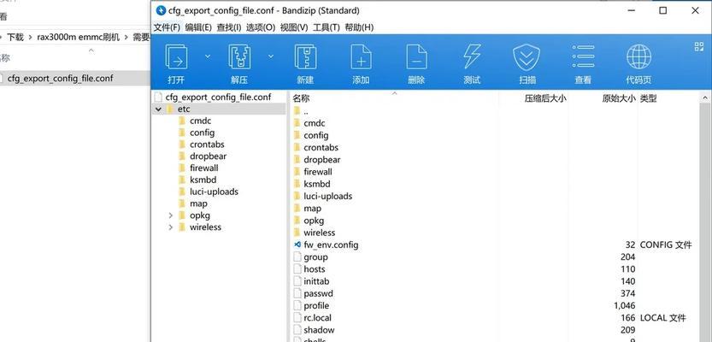This screenshot has width=712, height=342.
Task: Click 下载 breadcrumb in Explorer window
Action: tap(15, 38)
